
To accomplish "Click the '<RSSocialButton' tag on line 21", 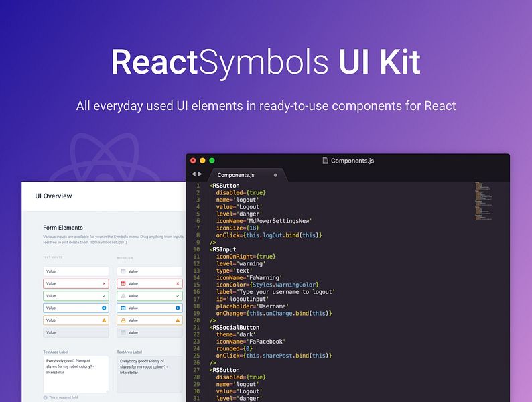I will pyautogui.click(x=235, y=328).
